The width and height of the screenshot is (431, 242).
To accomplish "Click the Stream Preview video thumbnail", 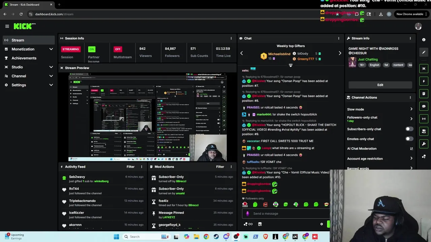I will tap(147, 117).
